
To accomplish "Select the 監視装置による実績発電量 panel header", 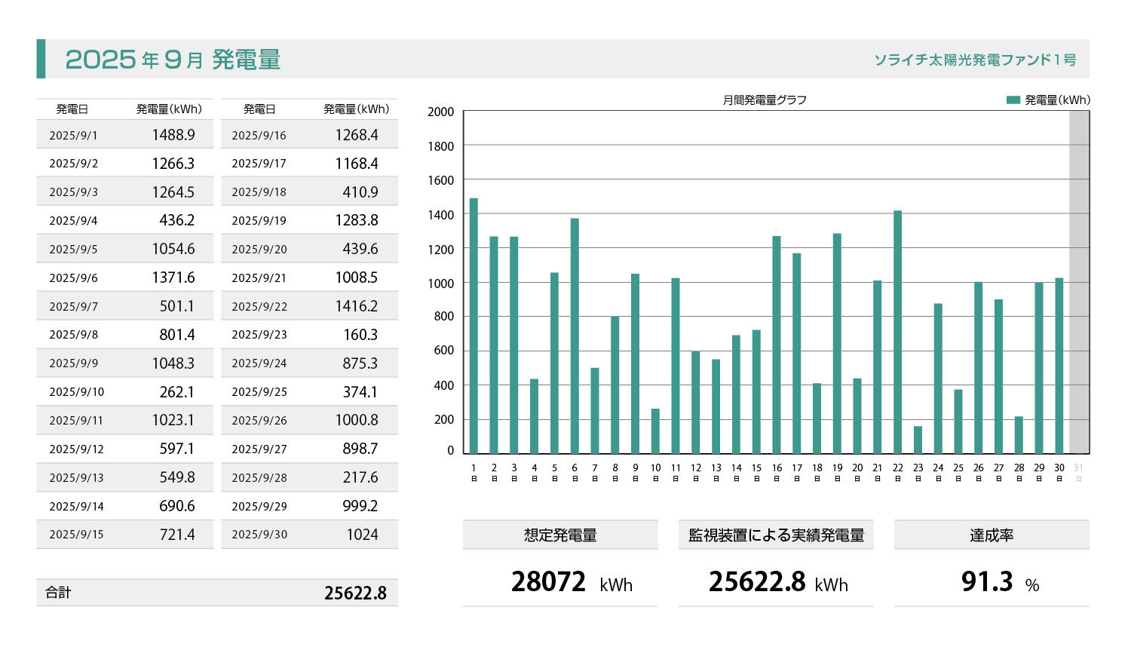I will [x=776, y=535].
